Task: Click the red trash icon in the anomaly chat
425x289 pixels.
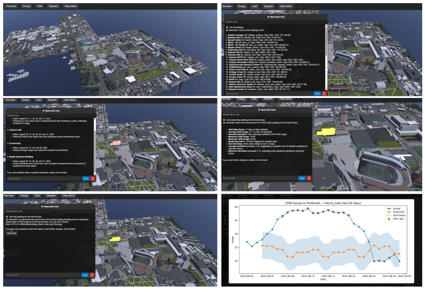Action: [x=93, y=178]
